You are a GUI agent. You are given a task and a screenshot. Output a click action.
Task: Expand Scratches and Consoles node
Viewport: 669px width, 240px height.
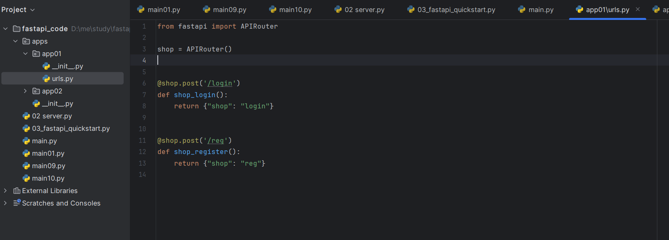(x=5, y=203)
